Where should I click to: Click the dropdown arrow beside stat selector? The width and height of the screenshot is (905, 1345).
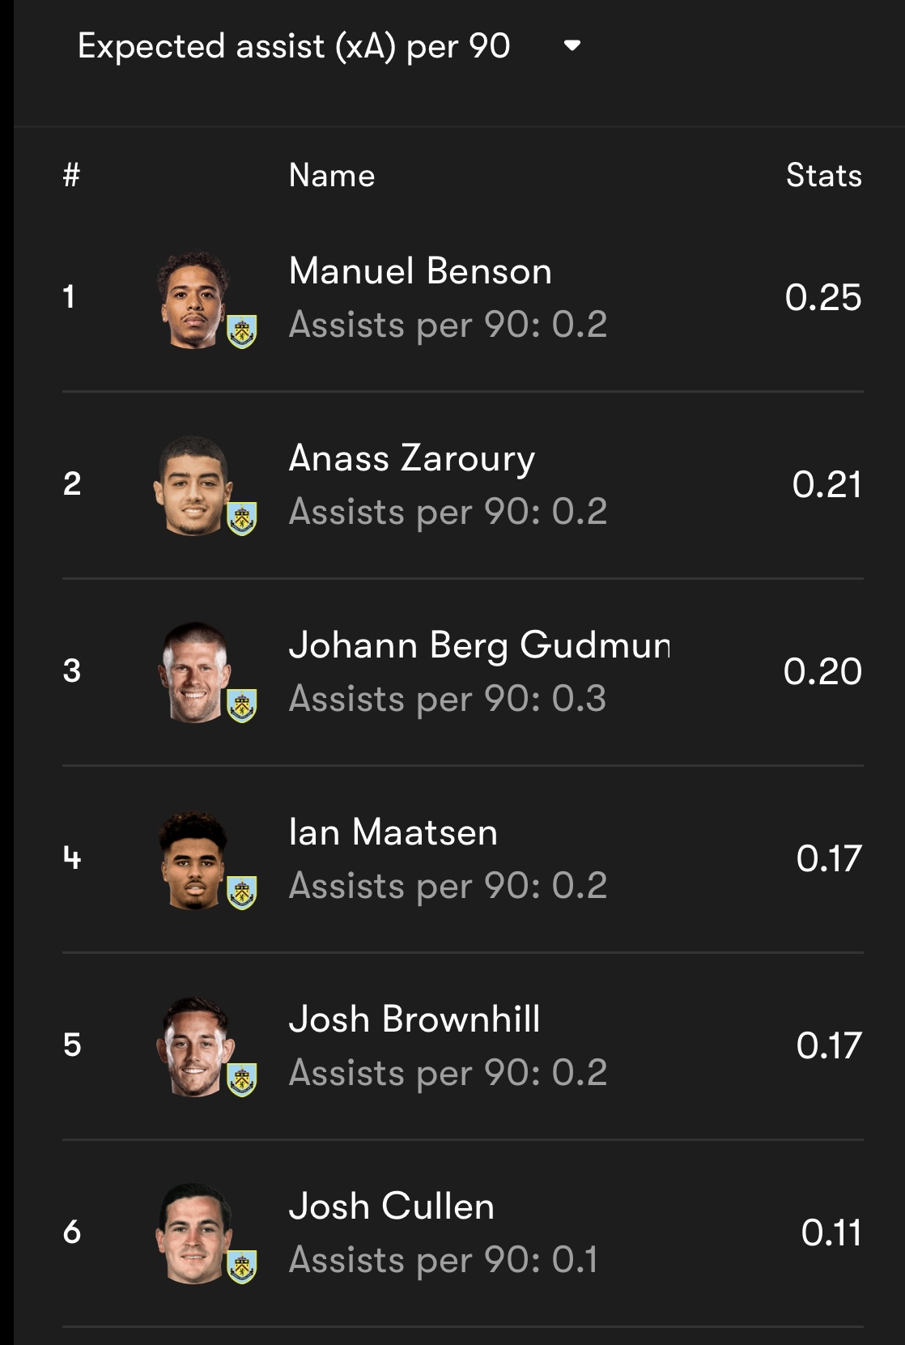pos(572,45)
